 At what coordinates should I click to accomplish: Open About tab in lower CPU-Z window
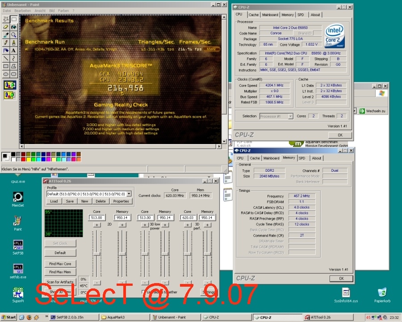pyautogui.click(x=316, y=158)
